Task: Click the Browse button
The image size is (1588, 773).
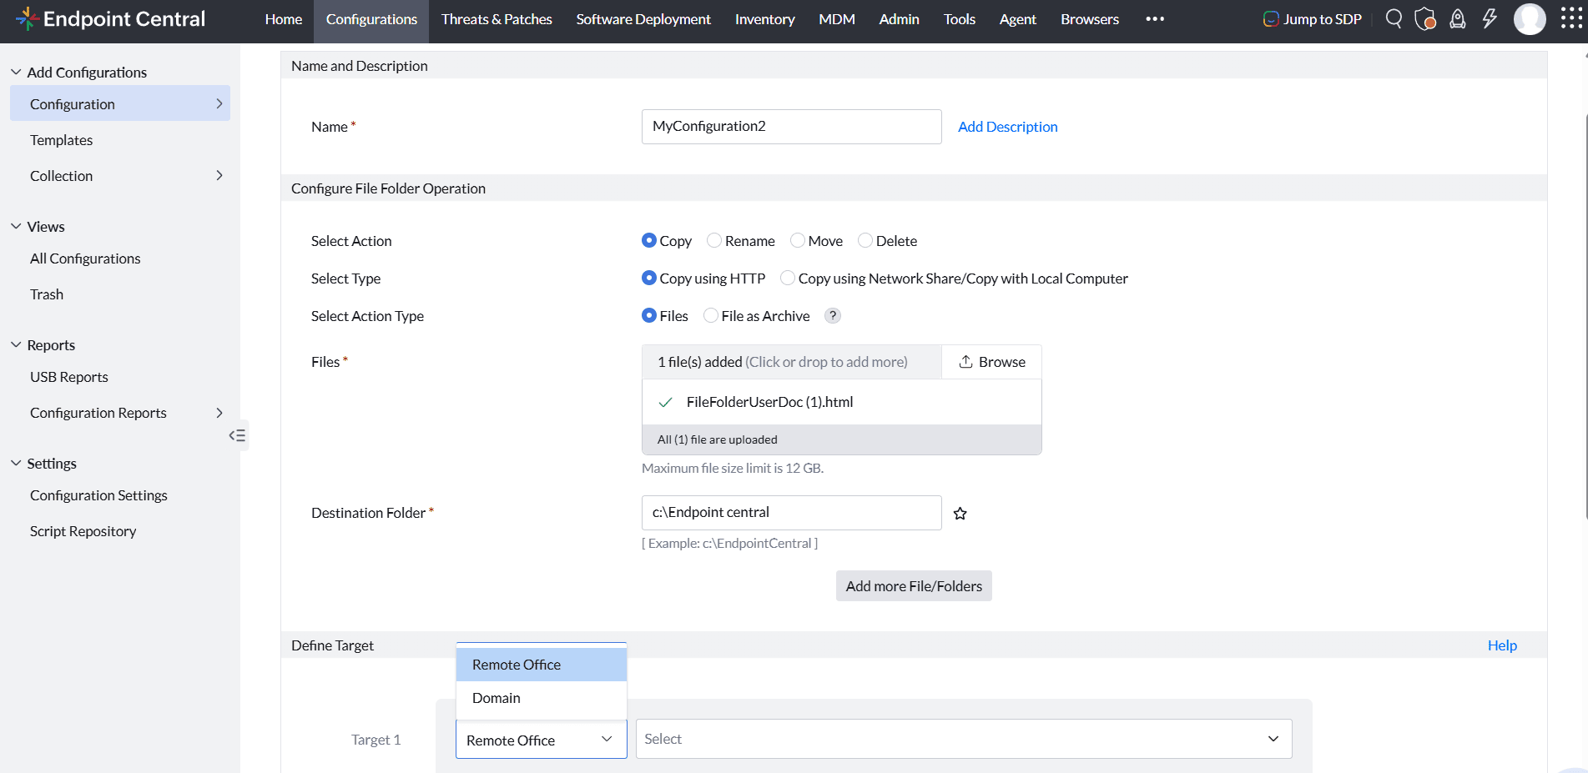Action: 992,362
